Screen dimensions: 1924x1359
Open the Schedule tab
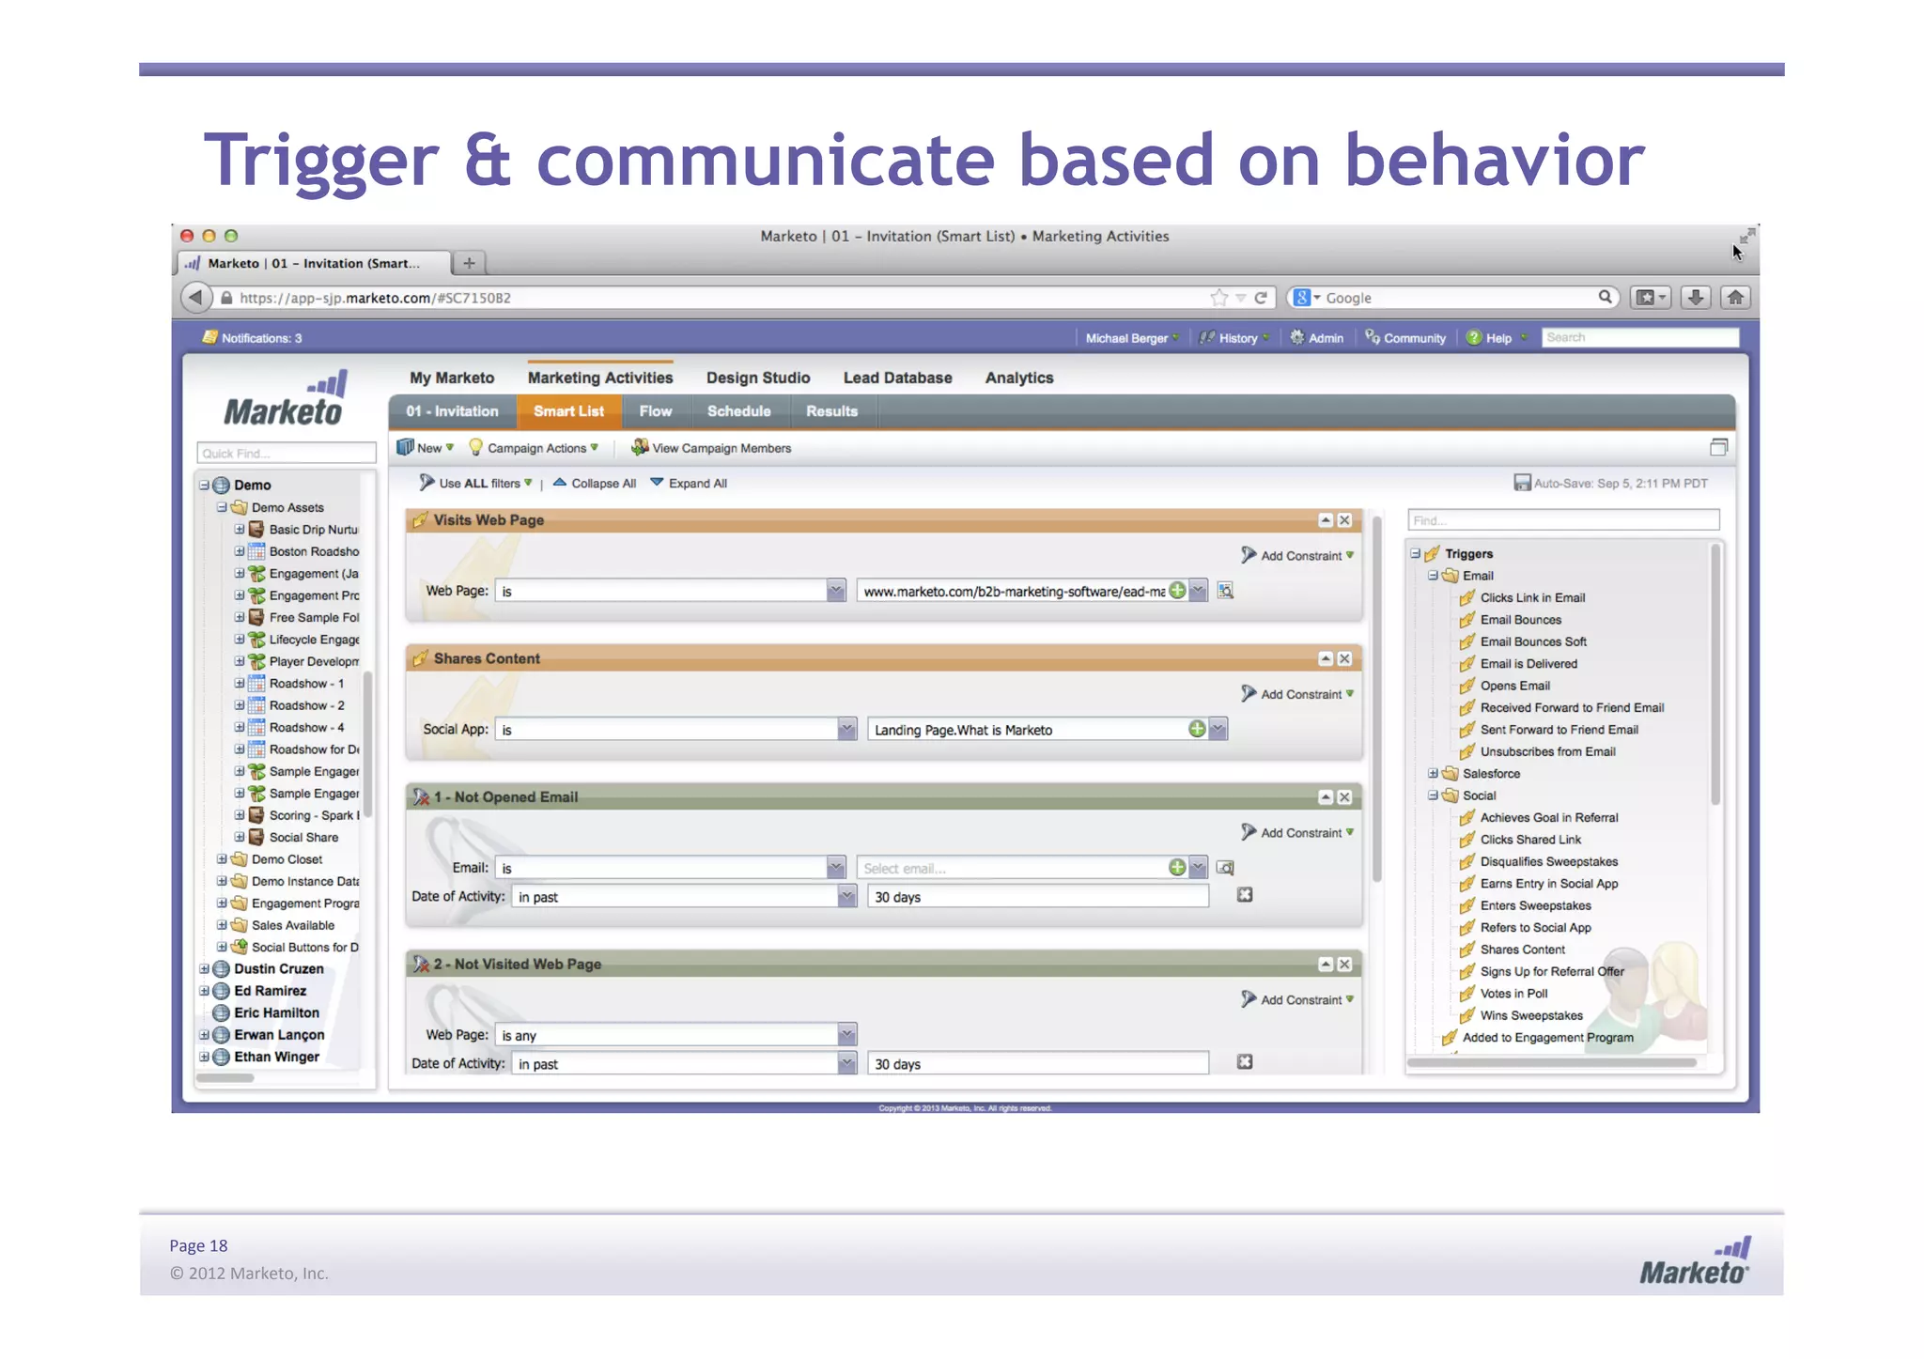pyautogui.click(x=738, y=411)
